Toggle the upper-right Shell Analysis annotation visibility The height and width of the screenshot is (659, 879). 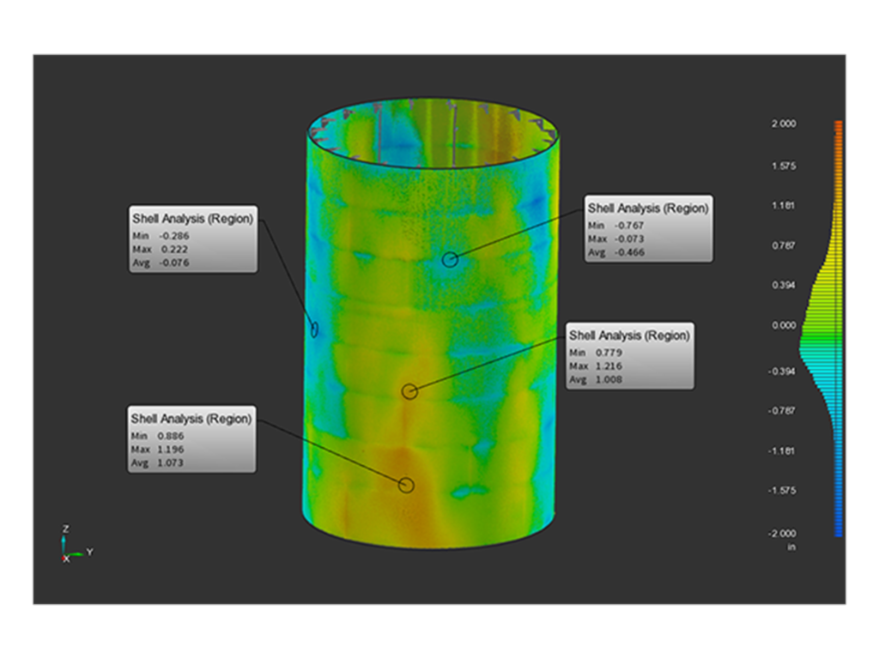tap(646, 229)
